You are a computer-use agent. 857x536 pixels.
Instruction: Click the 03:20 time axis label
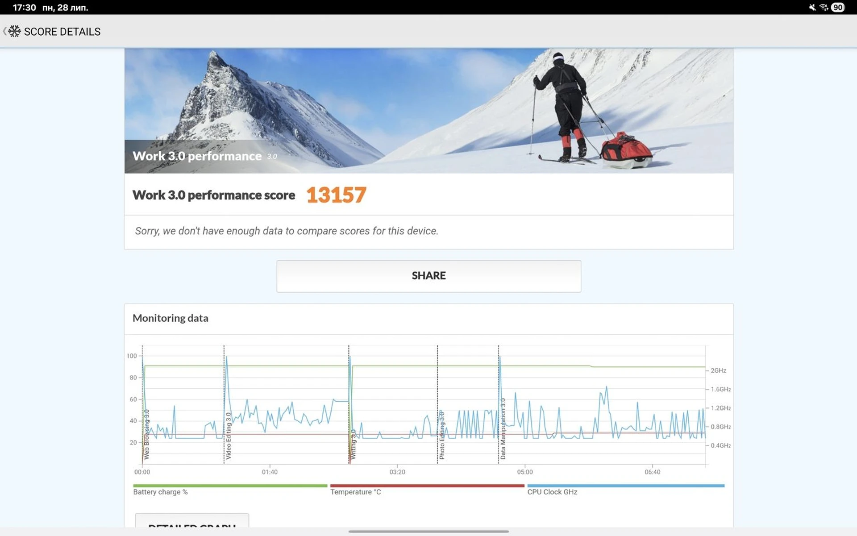(397, 472)
